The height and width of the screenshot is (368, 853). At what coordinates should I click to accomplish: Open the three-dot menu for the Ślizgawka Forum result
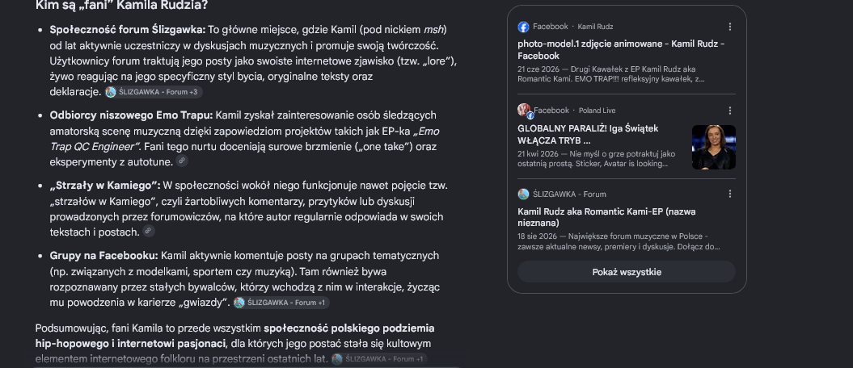coord(730,194)
